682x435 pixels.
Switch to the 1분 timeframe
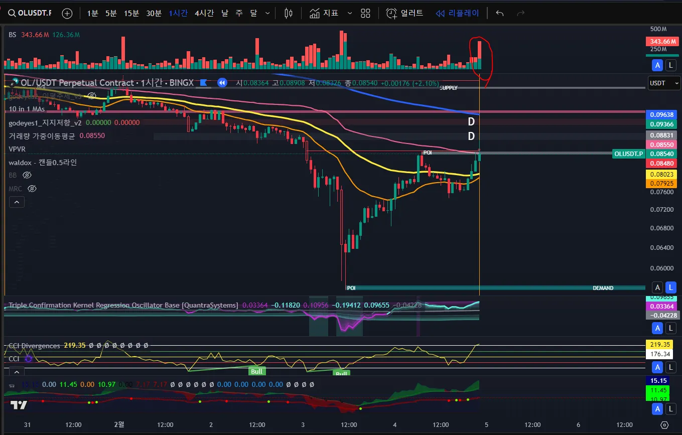[x=93, y=13]
